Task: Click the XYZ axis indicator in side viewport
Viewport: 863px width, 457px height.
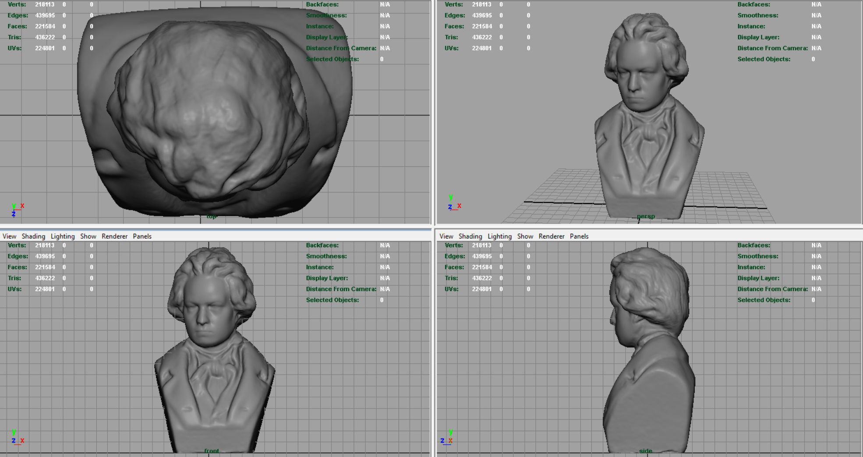Action: (x=446, y=437)
